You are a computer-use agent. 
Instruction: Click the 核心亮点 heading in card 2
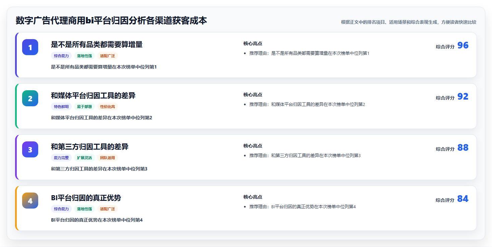click(253, 95)
